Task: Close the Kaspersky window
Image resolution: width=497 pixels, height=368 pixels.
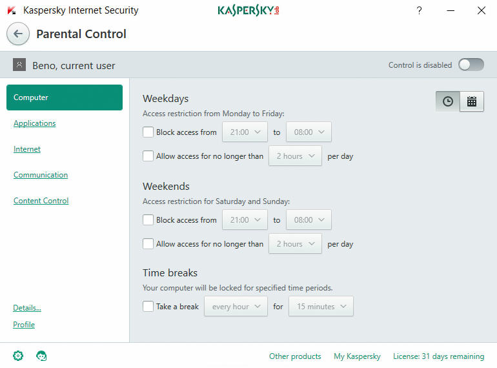Action: click(x=481, y=10)
